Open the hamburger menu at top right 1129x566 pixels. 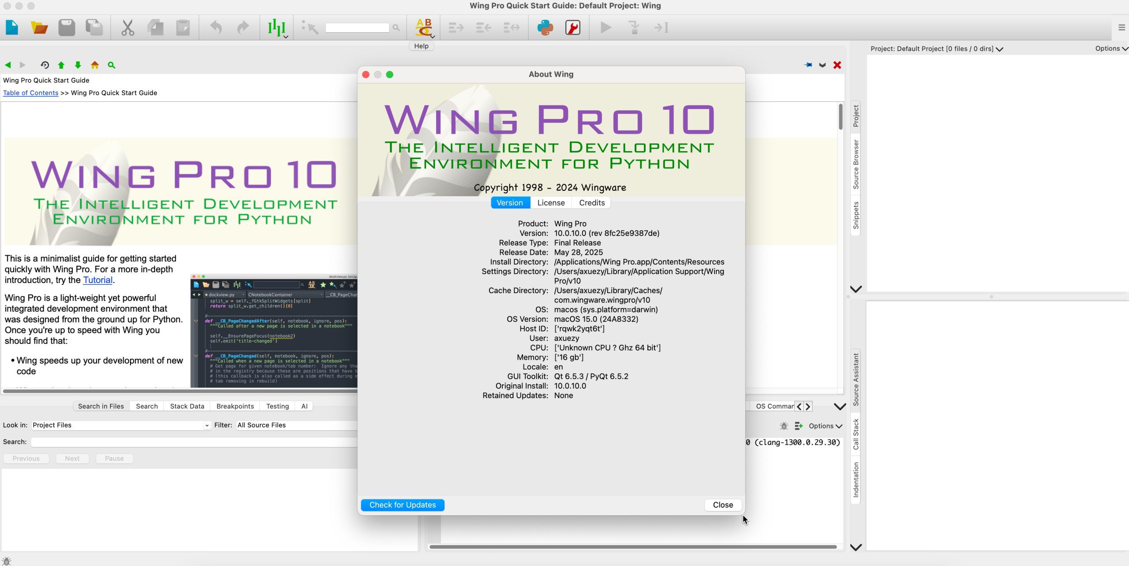tap(1122, 28)
